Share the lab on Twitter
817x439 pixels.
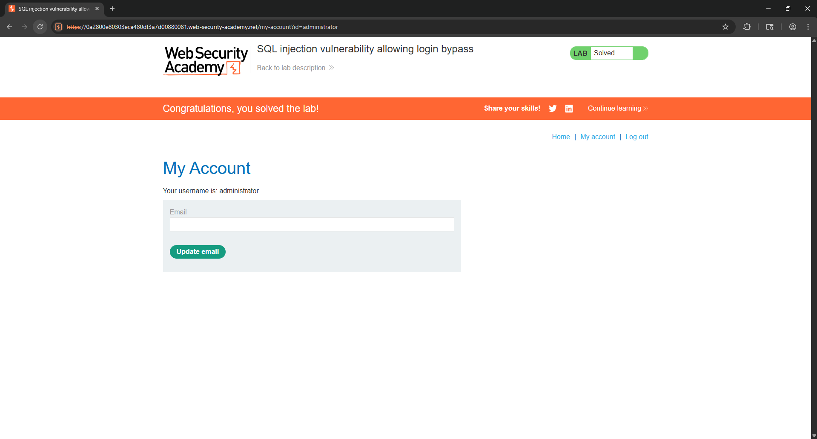tap(552, 108)
